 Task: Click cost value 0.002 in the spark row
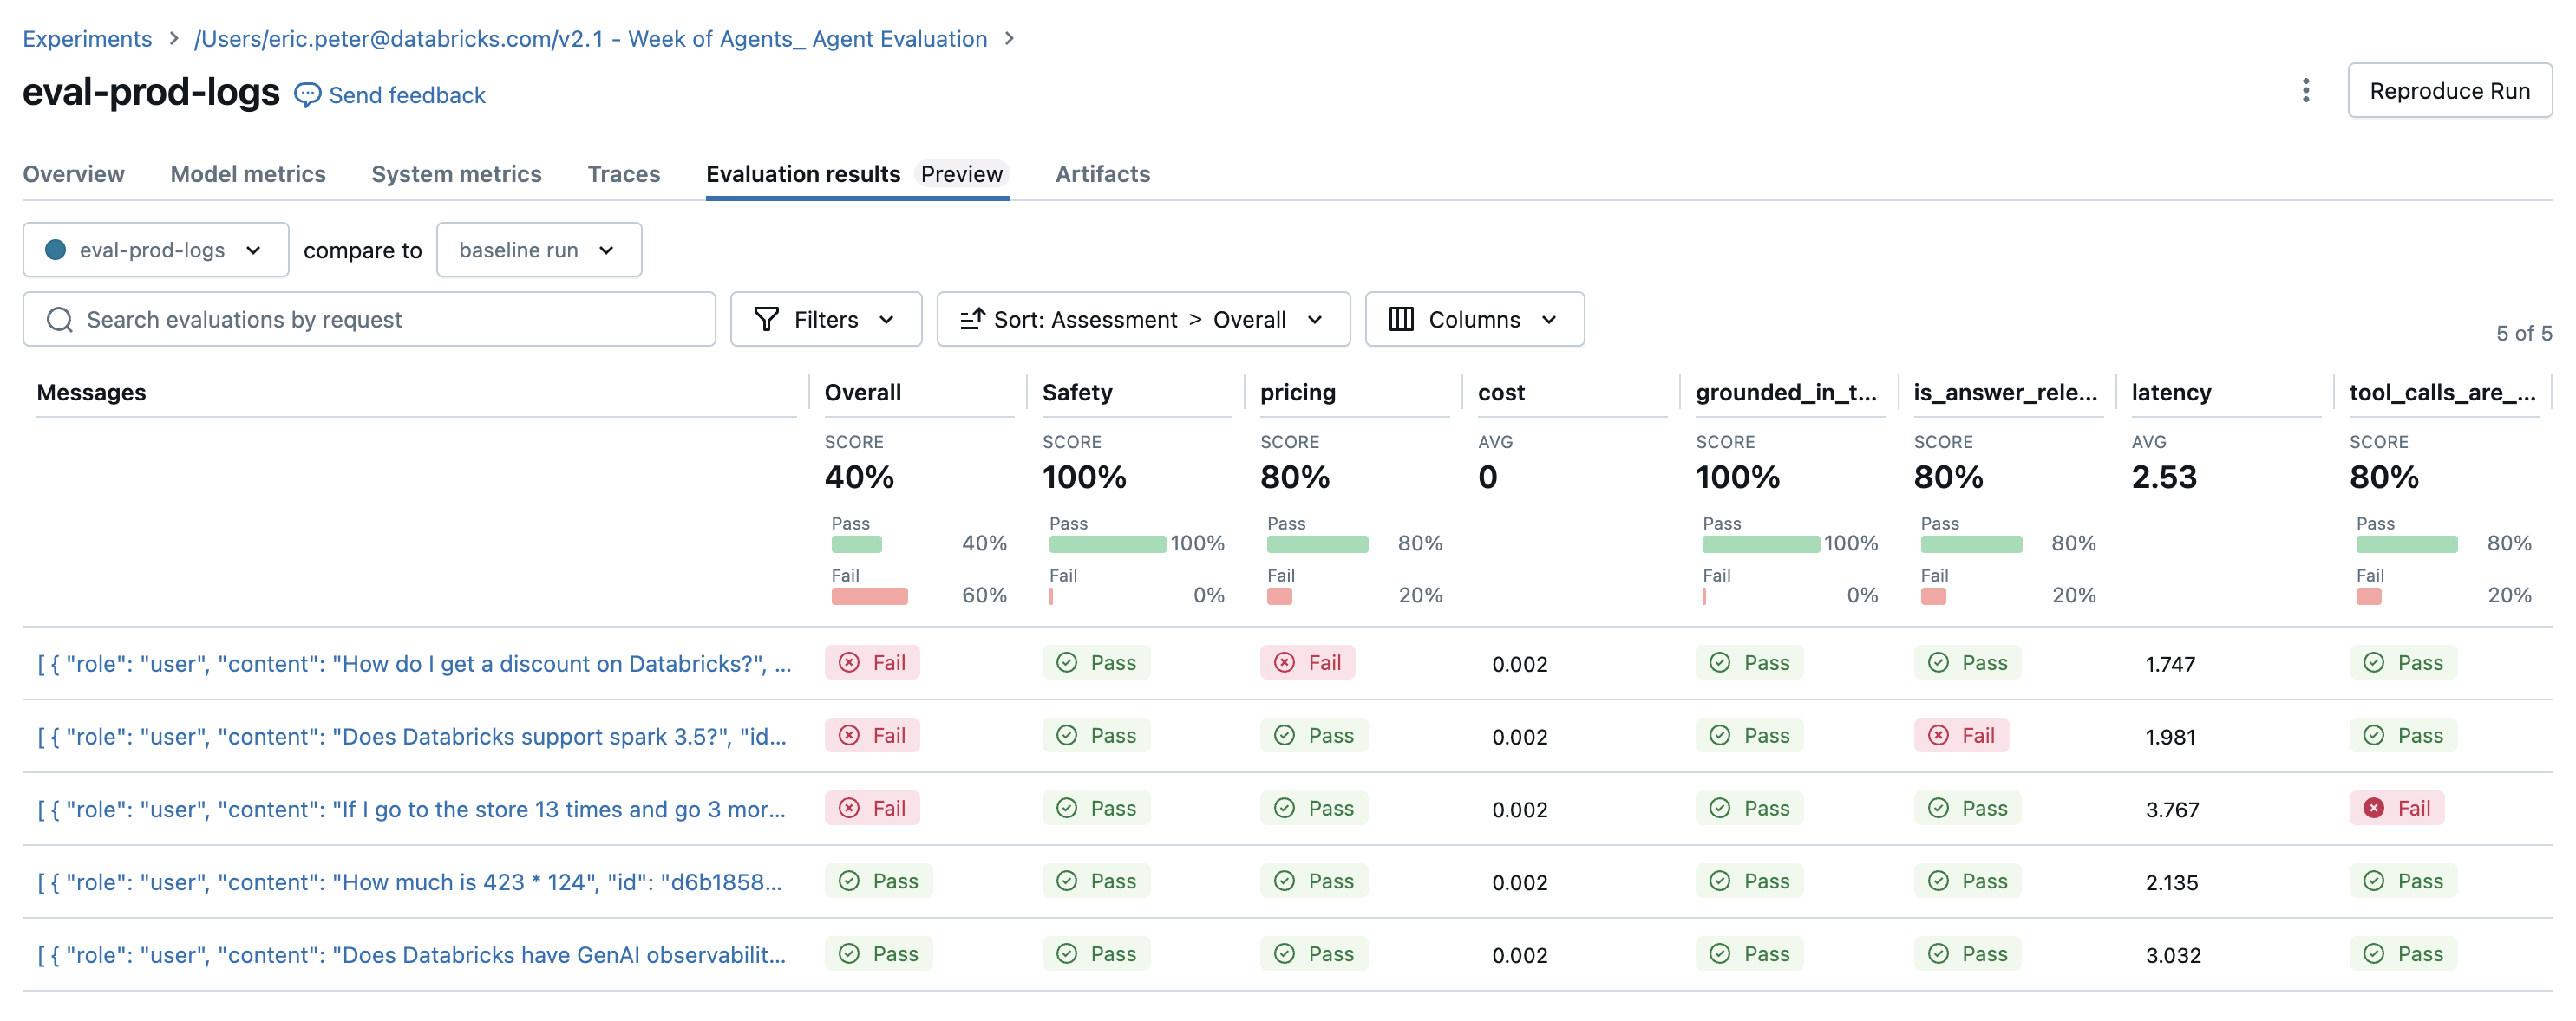1519,736
